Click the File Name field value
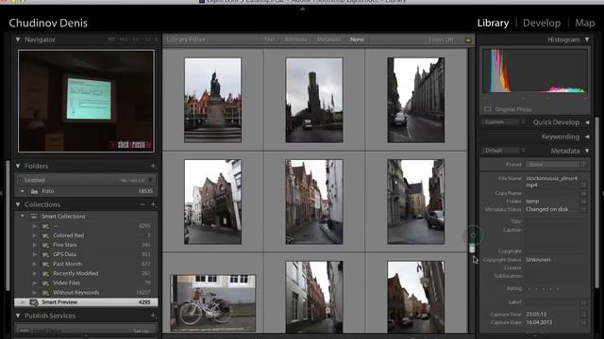 click(x=552, y=182)
